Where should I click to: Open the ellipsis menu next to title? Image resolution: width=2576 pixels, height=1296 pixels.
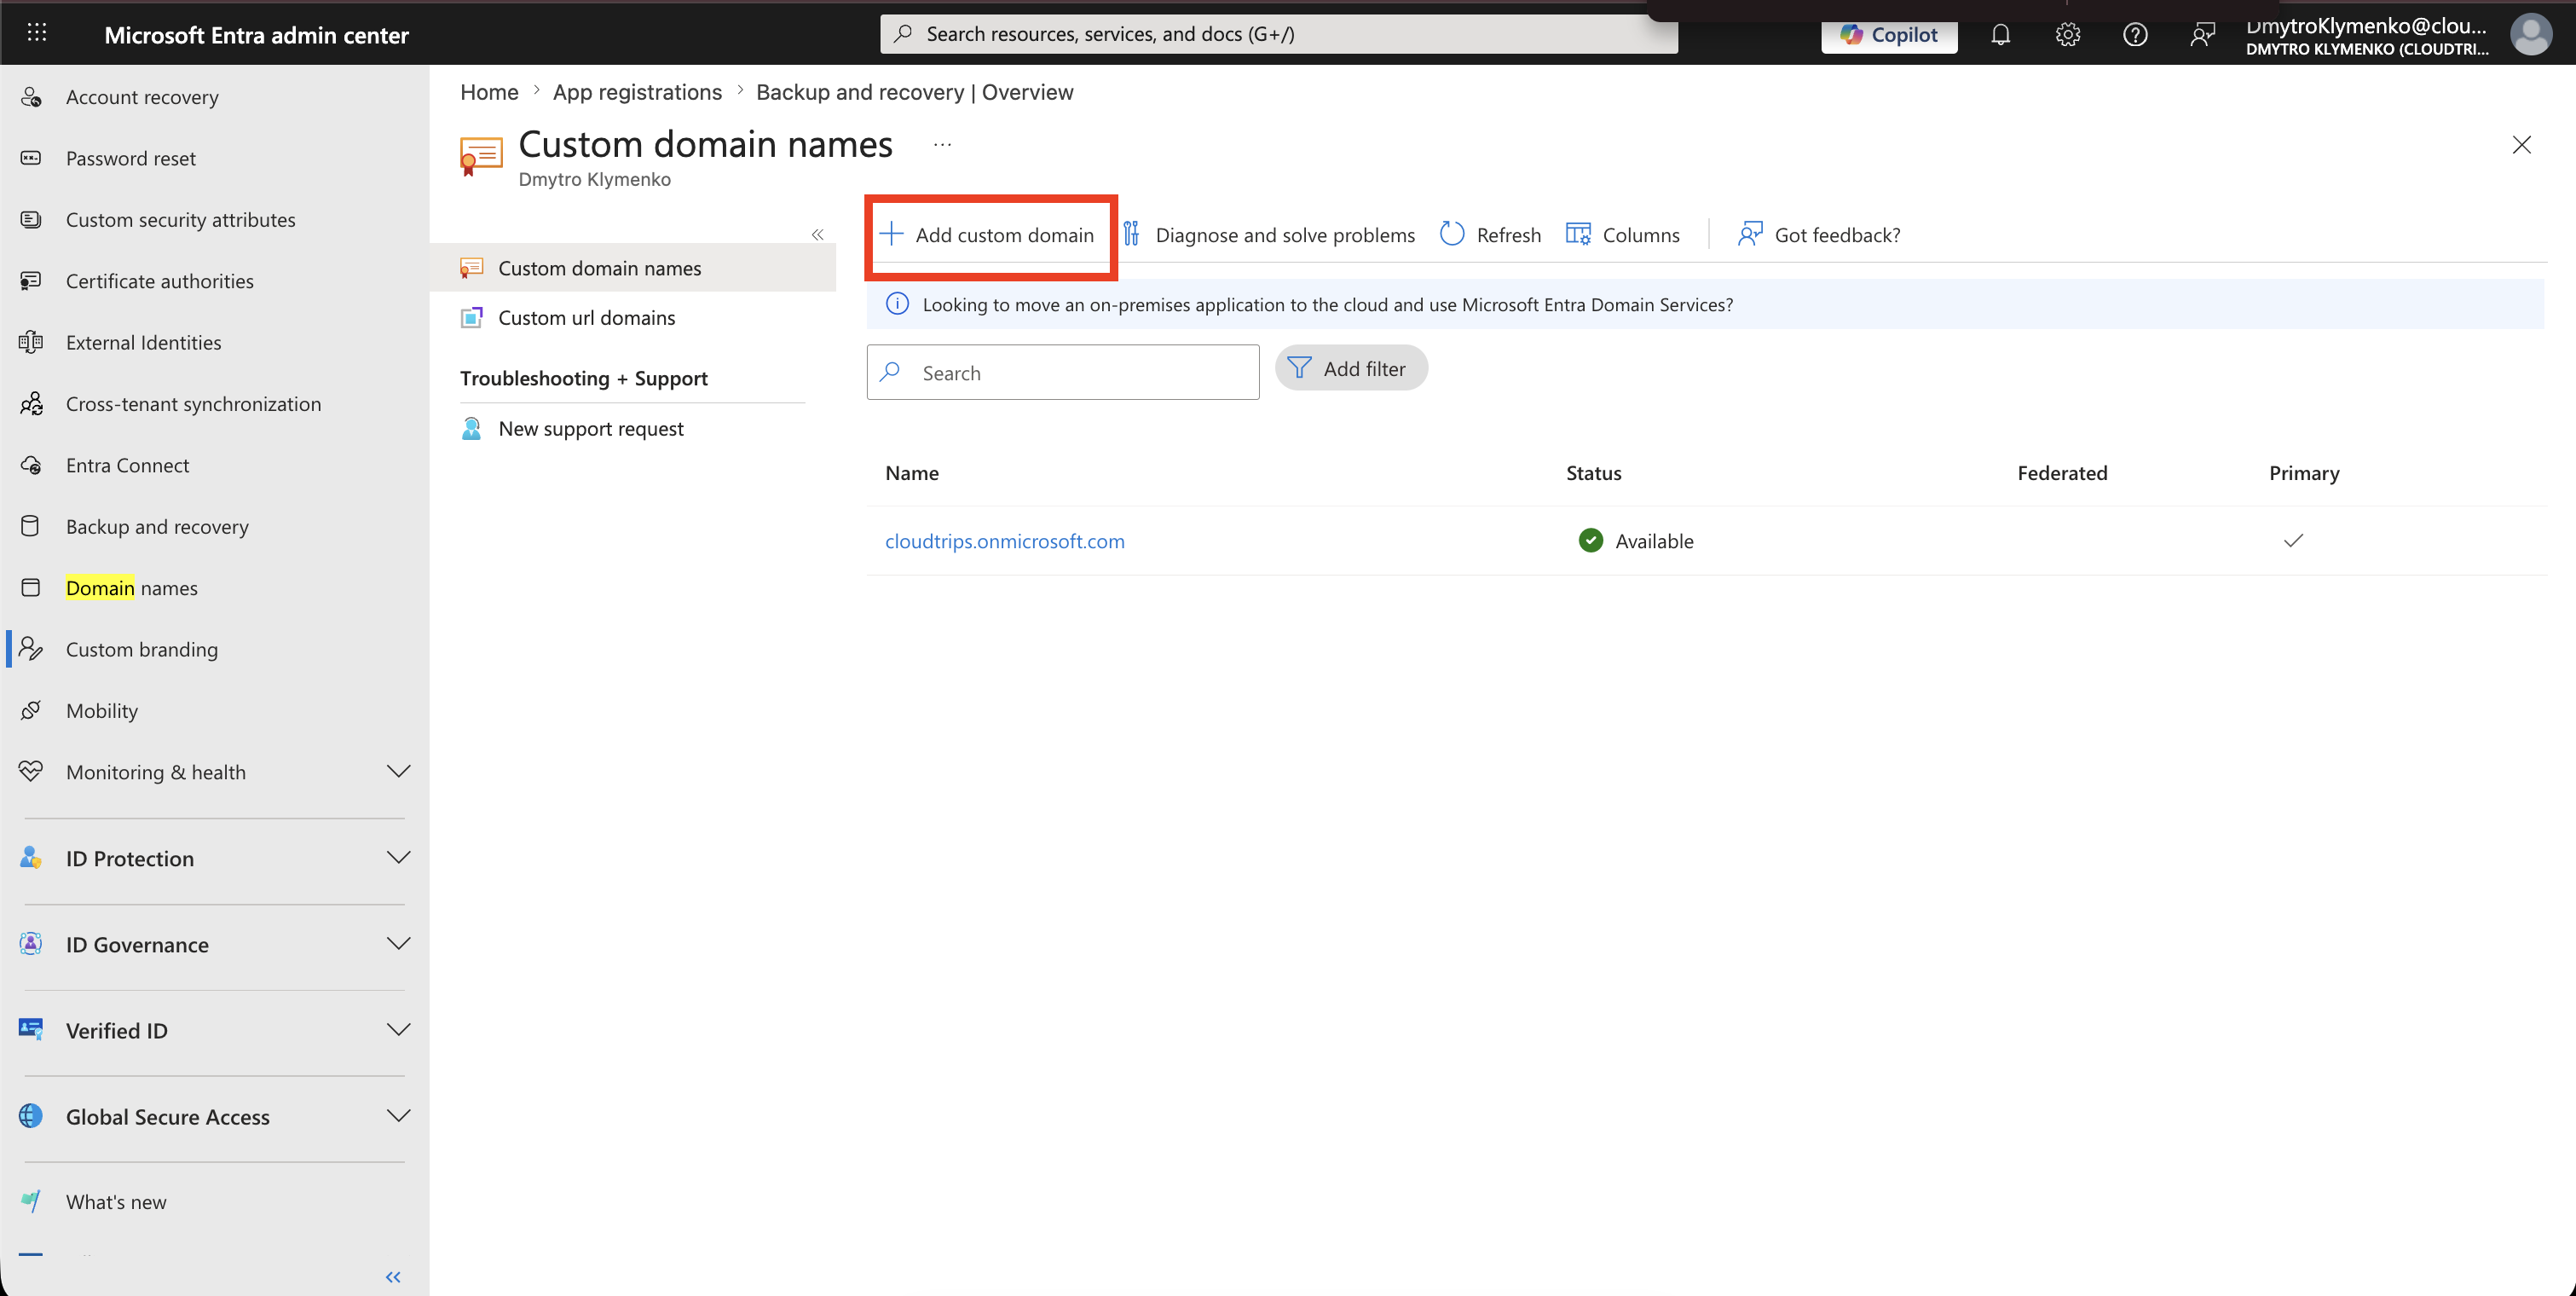point(942,145)
